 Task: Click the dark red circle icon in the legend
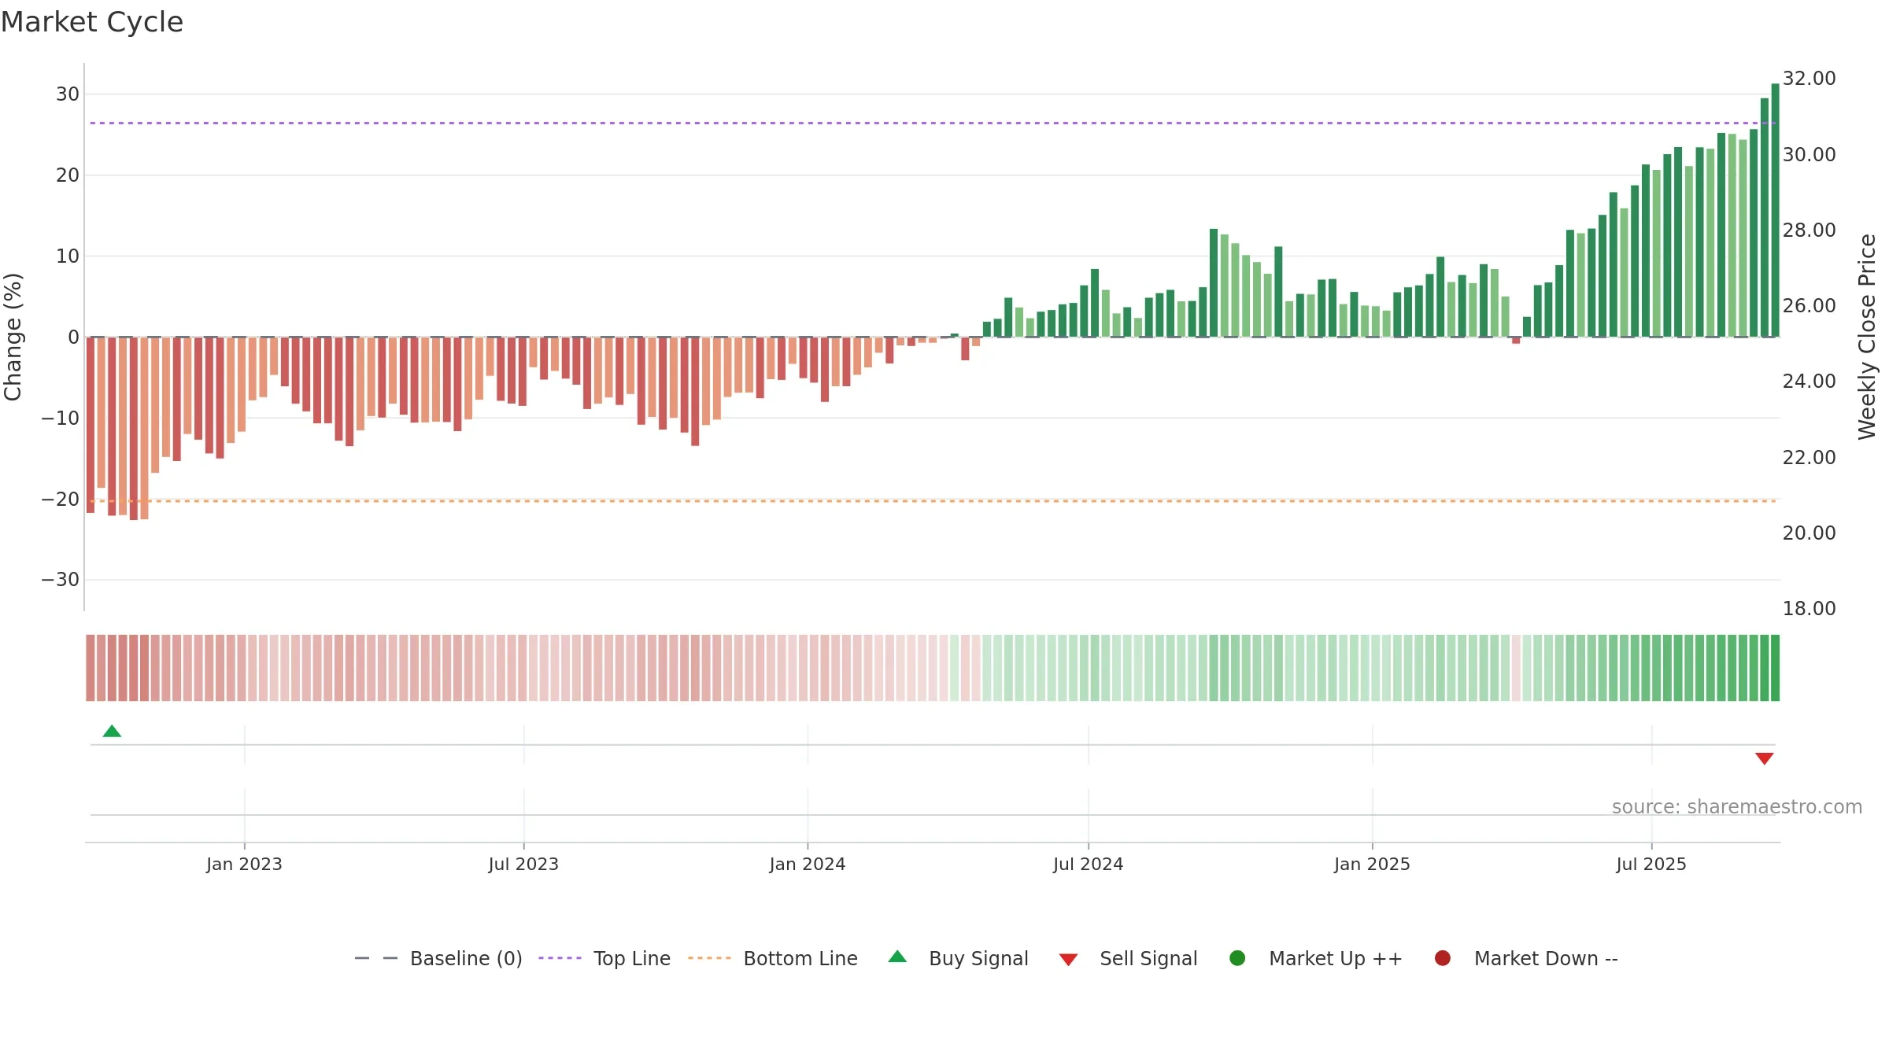coord(1443,958)
